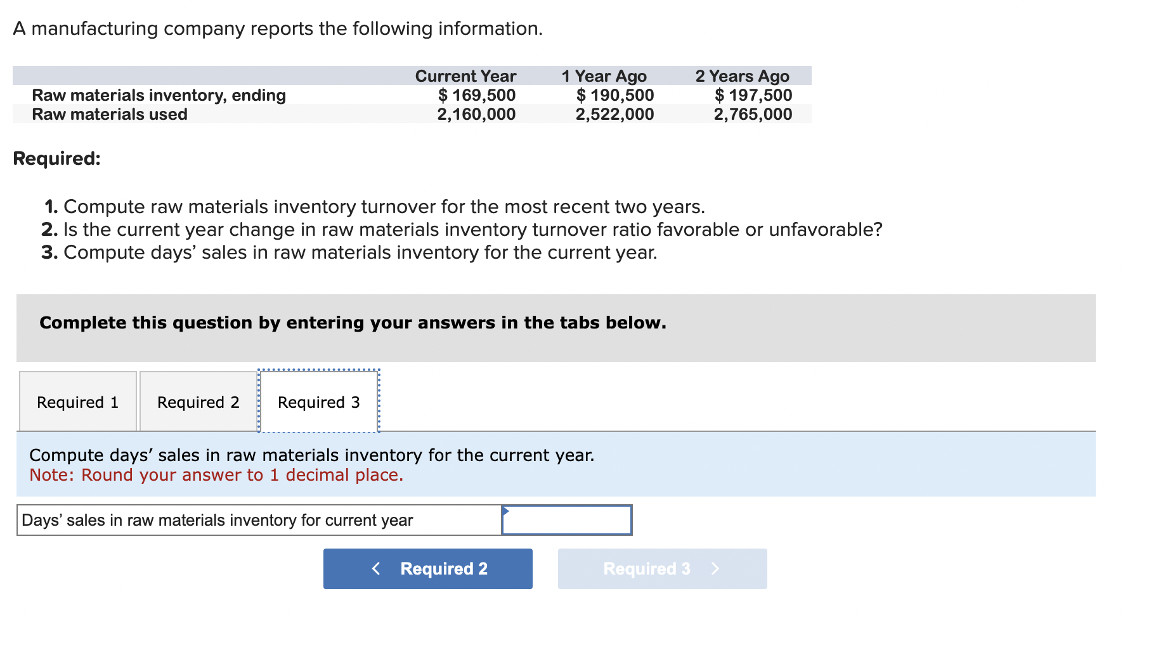The width and height of the screenshot is (1163, 657).
Task: Click the right chevron on Required 3 button
Action: [x=715, y=569]
